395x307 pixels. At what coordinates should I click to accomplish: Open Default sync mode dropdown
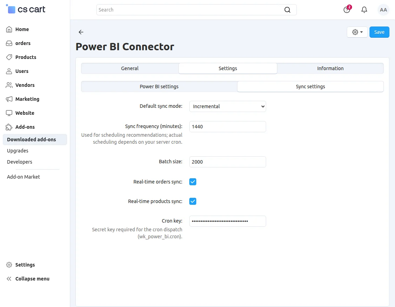pyautogui.click(x=227, y=106)
